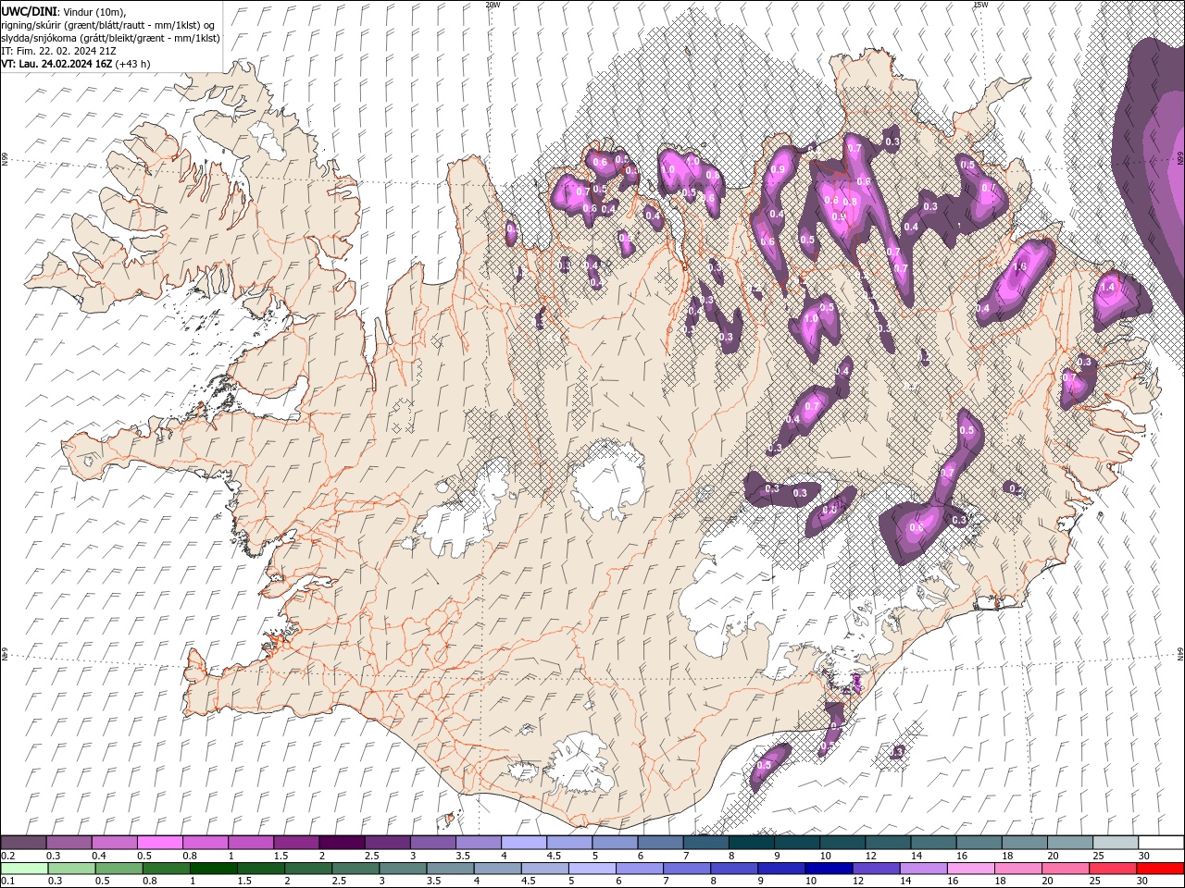Screen dimensions: 1185x888
Task: Select the 0.3–0.4 mauve snow swatch
Action: click(x=69, y=843)
